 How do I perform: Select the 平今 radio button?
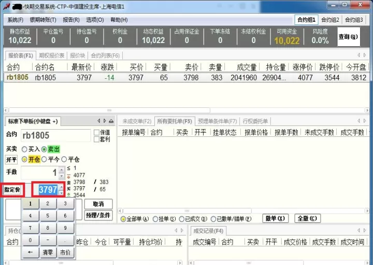44,159
